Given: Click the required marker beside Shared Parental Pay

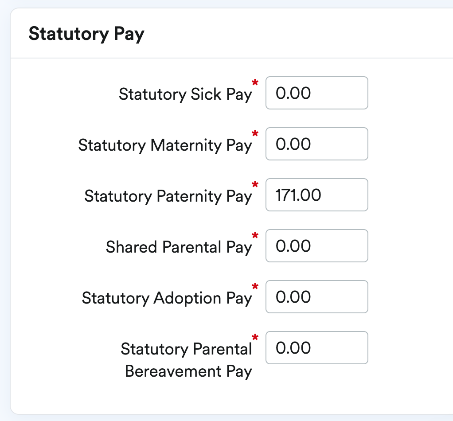Looking at the screenshot, I should [255, 236].
